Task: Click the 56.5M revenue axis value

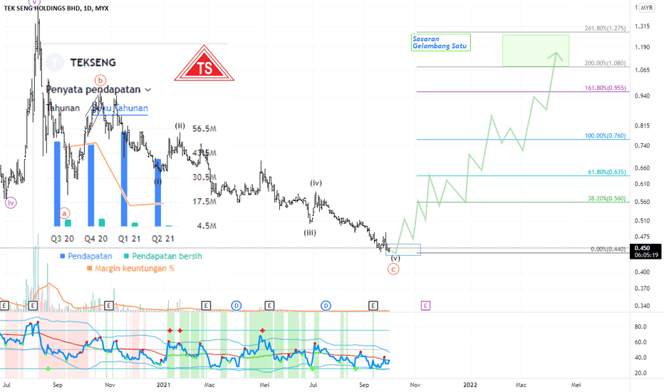Action: [204, 128]
